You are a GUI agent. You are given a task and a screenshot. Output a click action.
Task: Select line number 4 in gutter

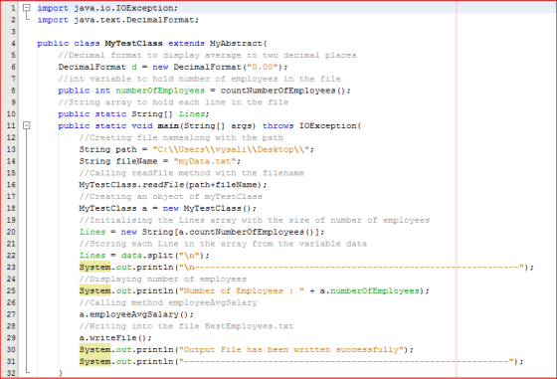pos(13,44)
